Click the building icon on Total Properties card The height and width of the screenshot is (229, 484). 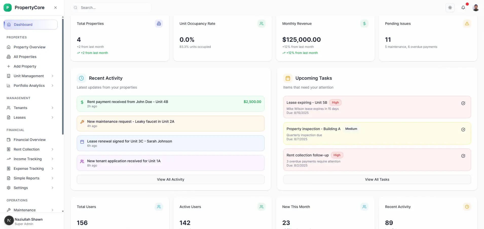(x=159, y=24)
